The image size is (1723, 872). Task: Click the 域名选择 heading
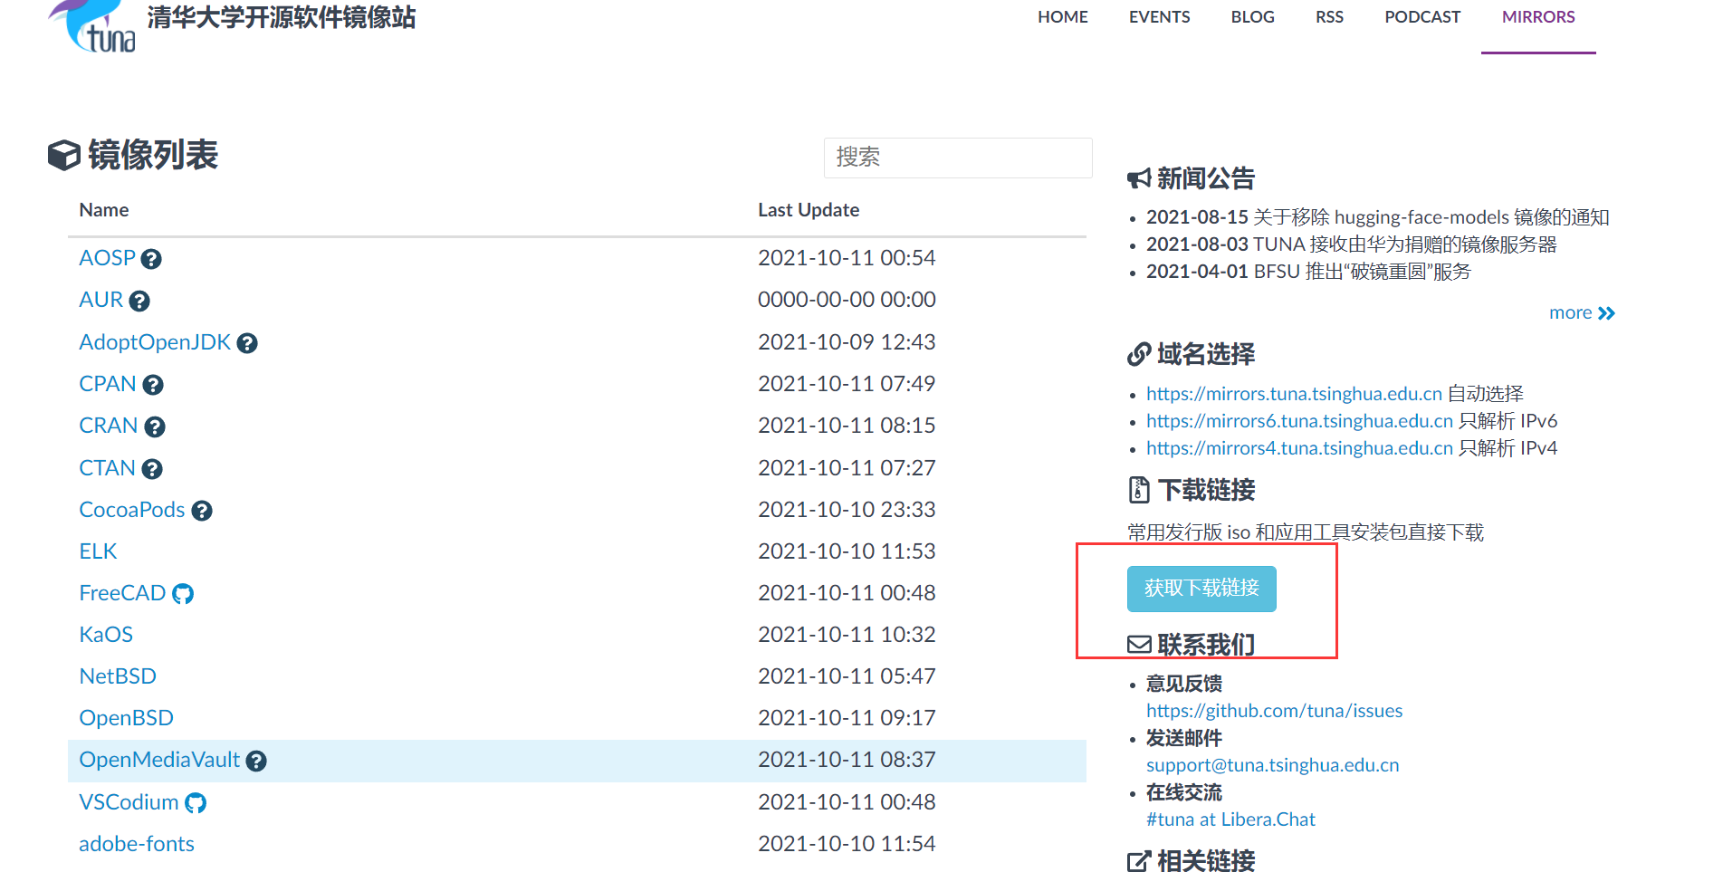tap(1191, 354)
